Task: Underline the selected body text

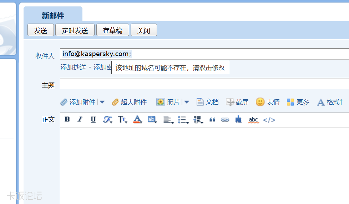Action: [93, 120]
